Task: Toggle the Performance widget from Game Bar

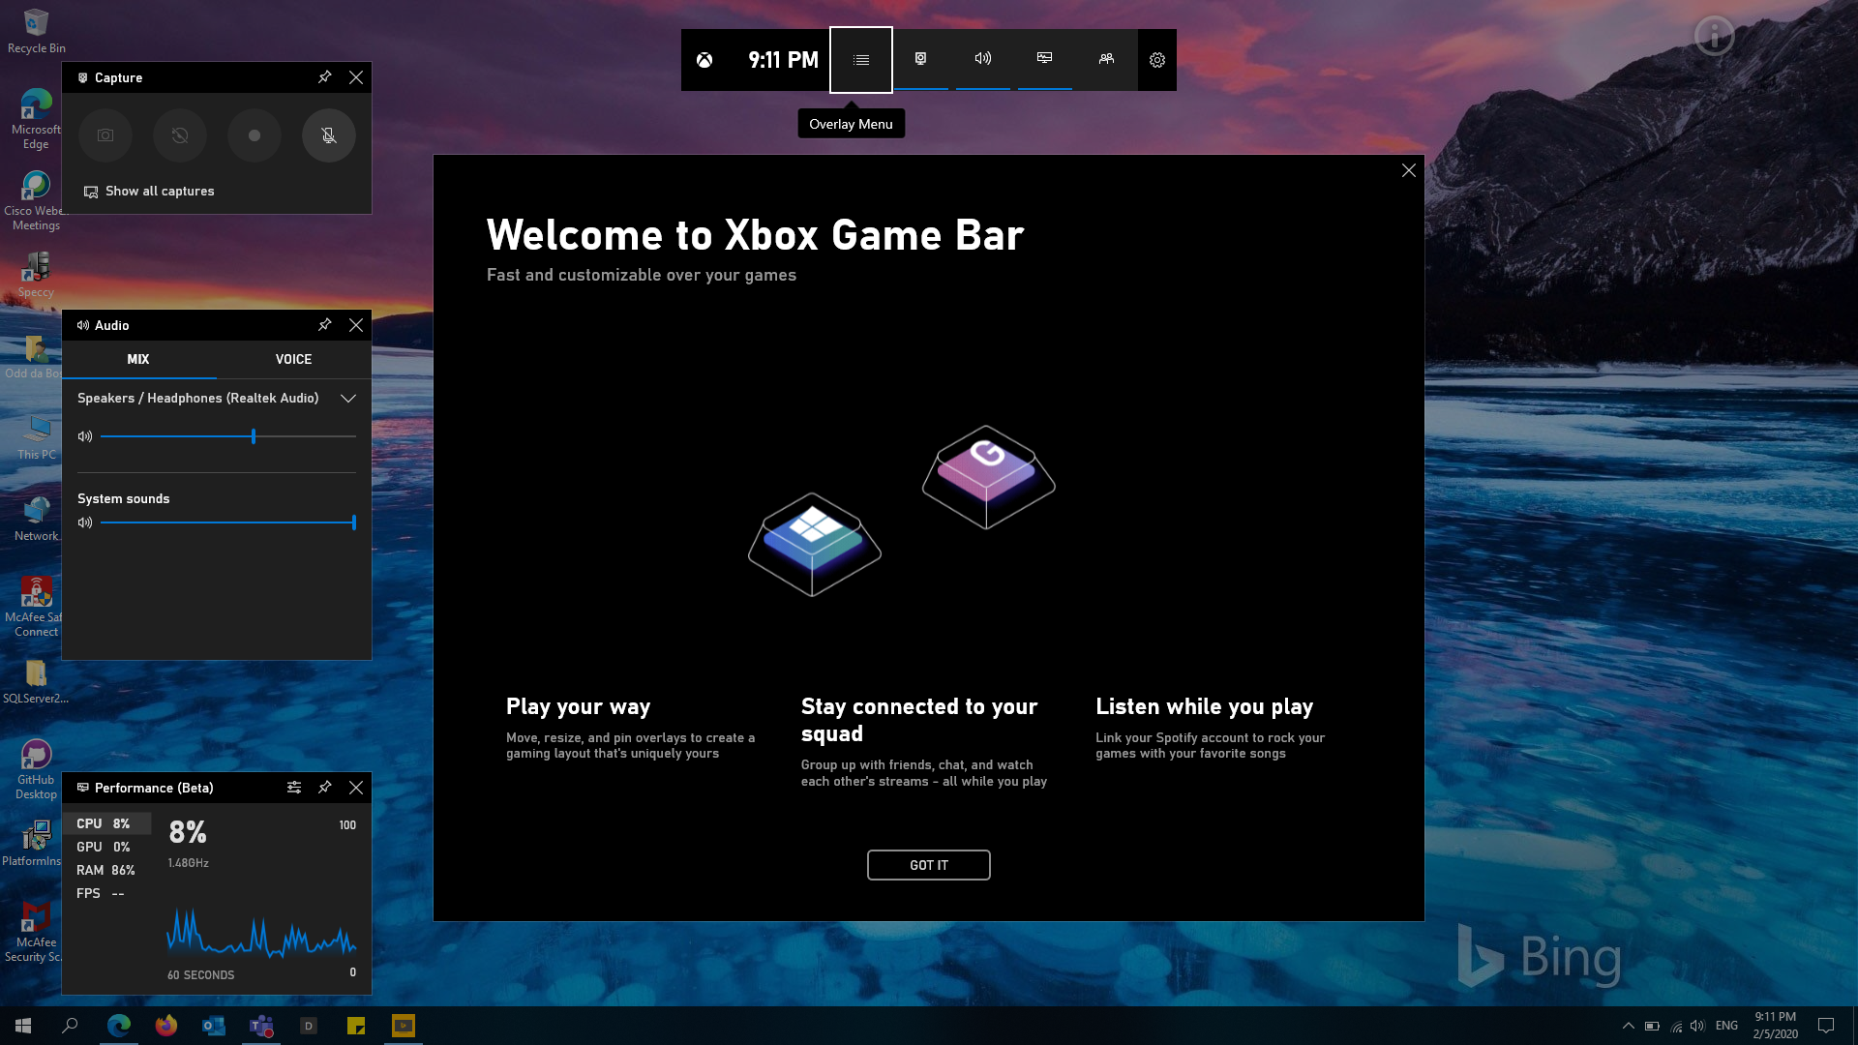Action: 1045,60
